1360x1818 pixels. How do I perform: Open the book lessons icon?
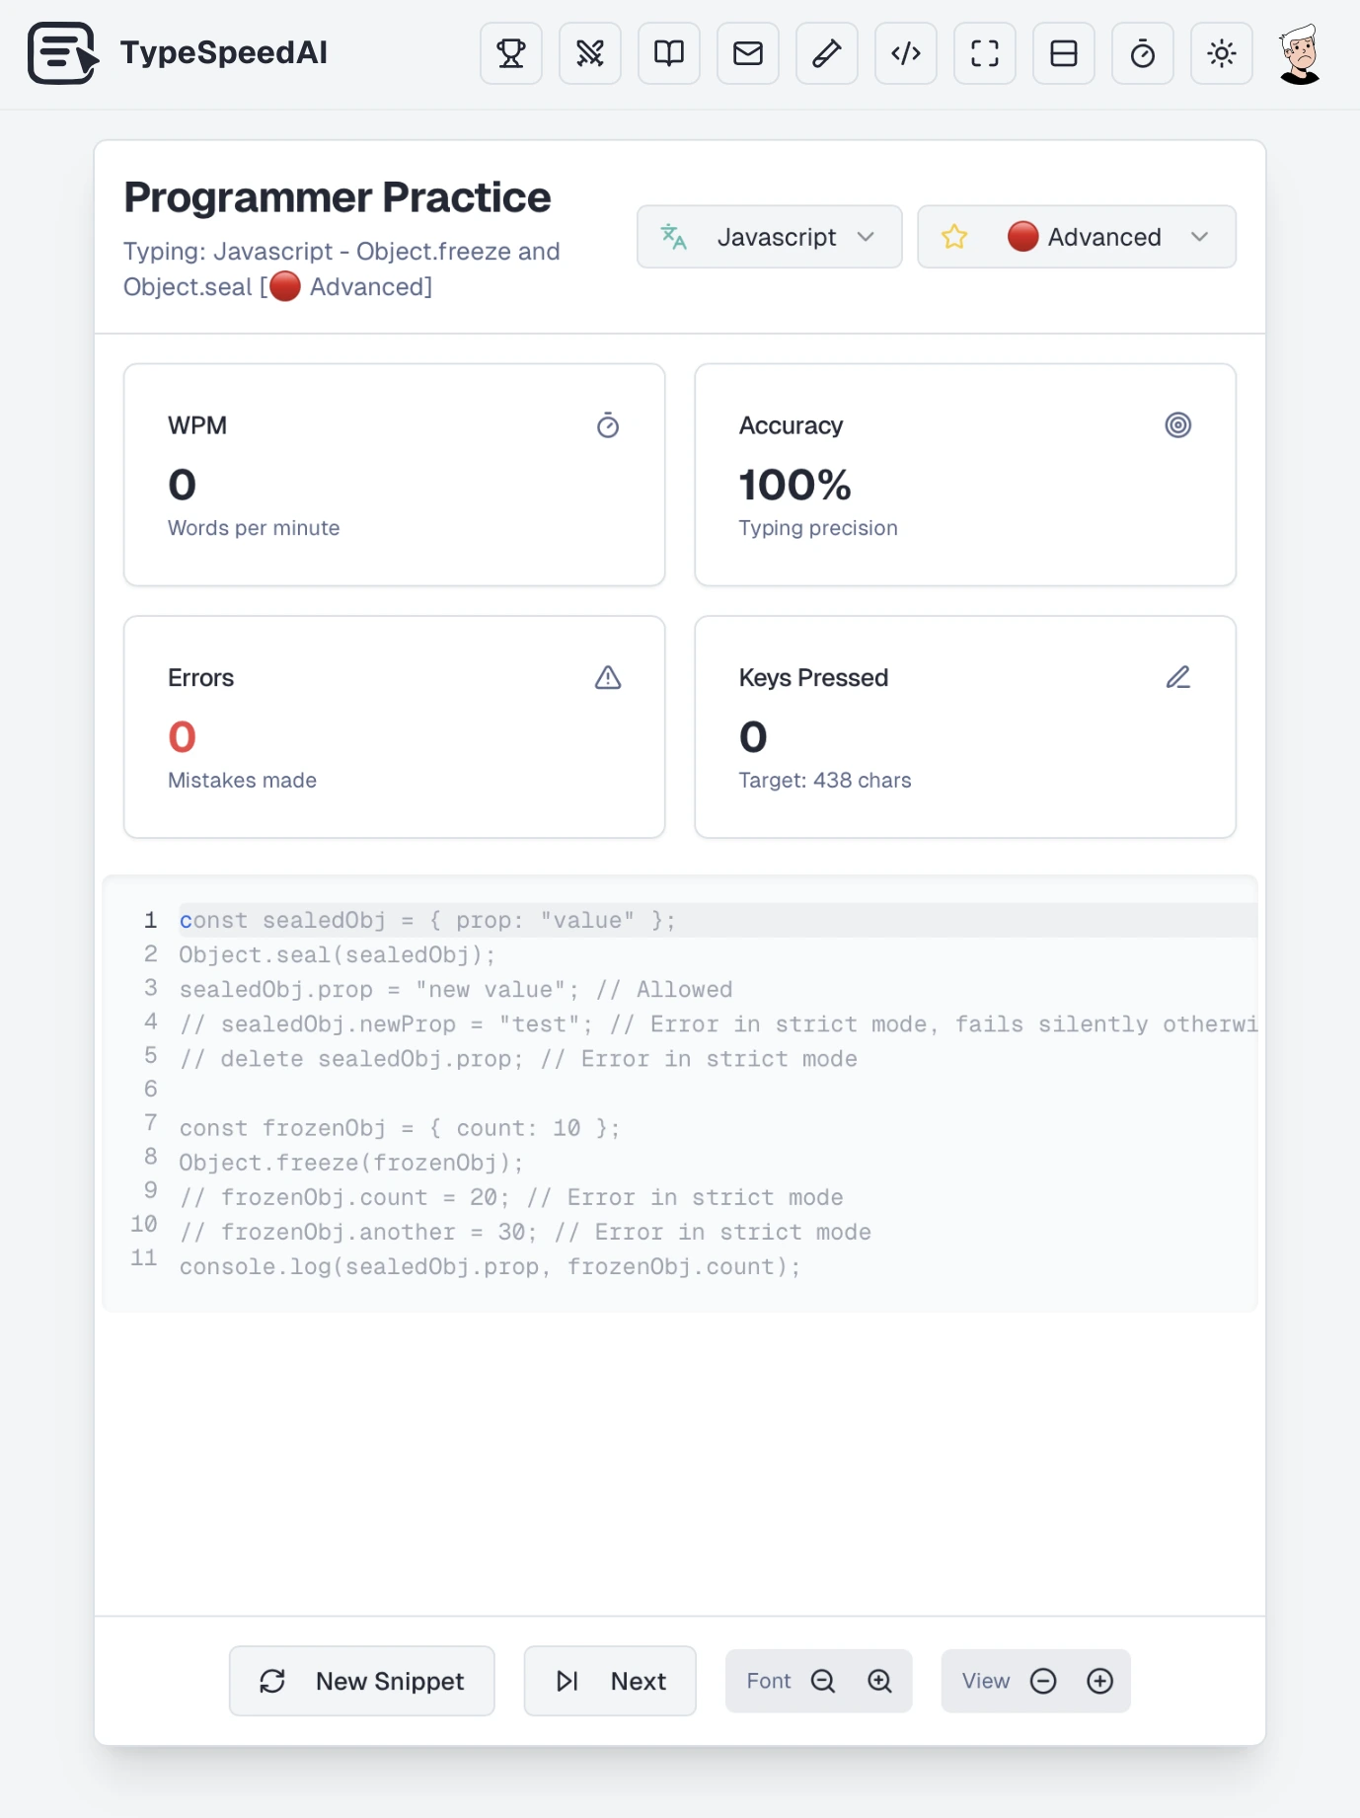click(x=668, y=53)
